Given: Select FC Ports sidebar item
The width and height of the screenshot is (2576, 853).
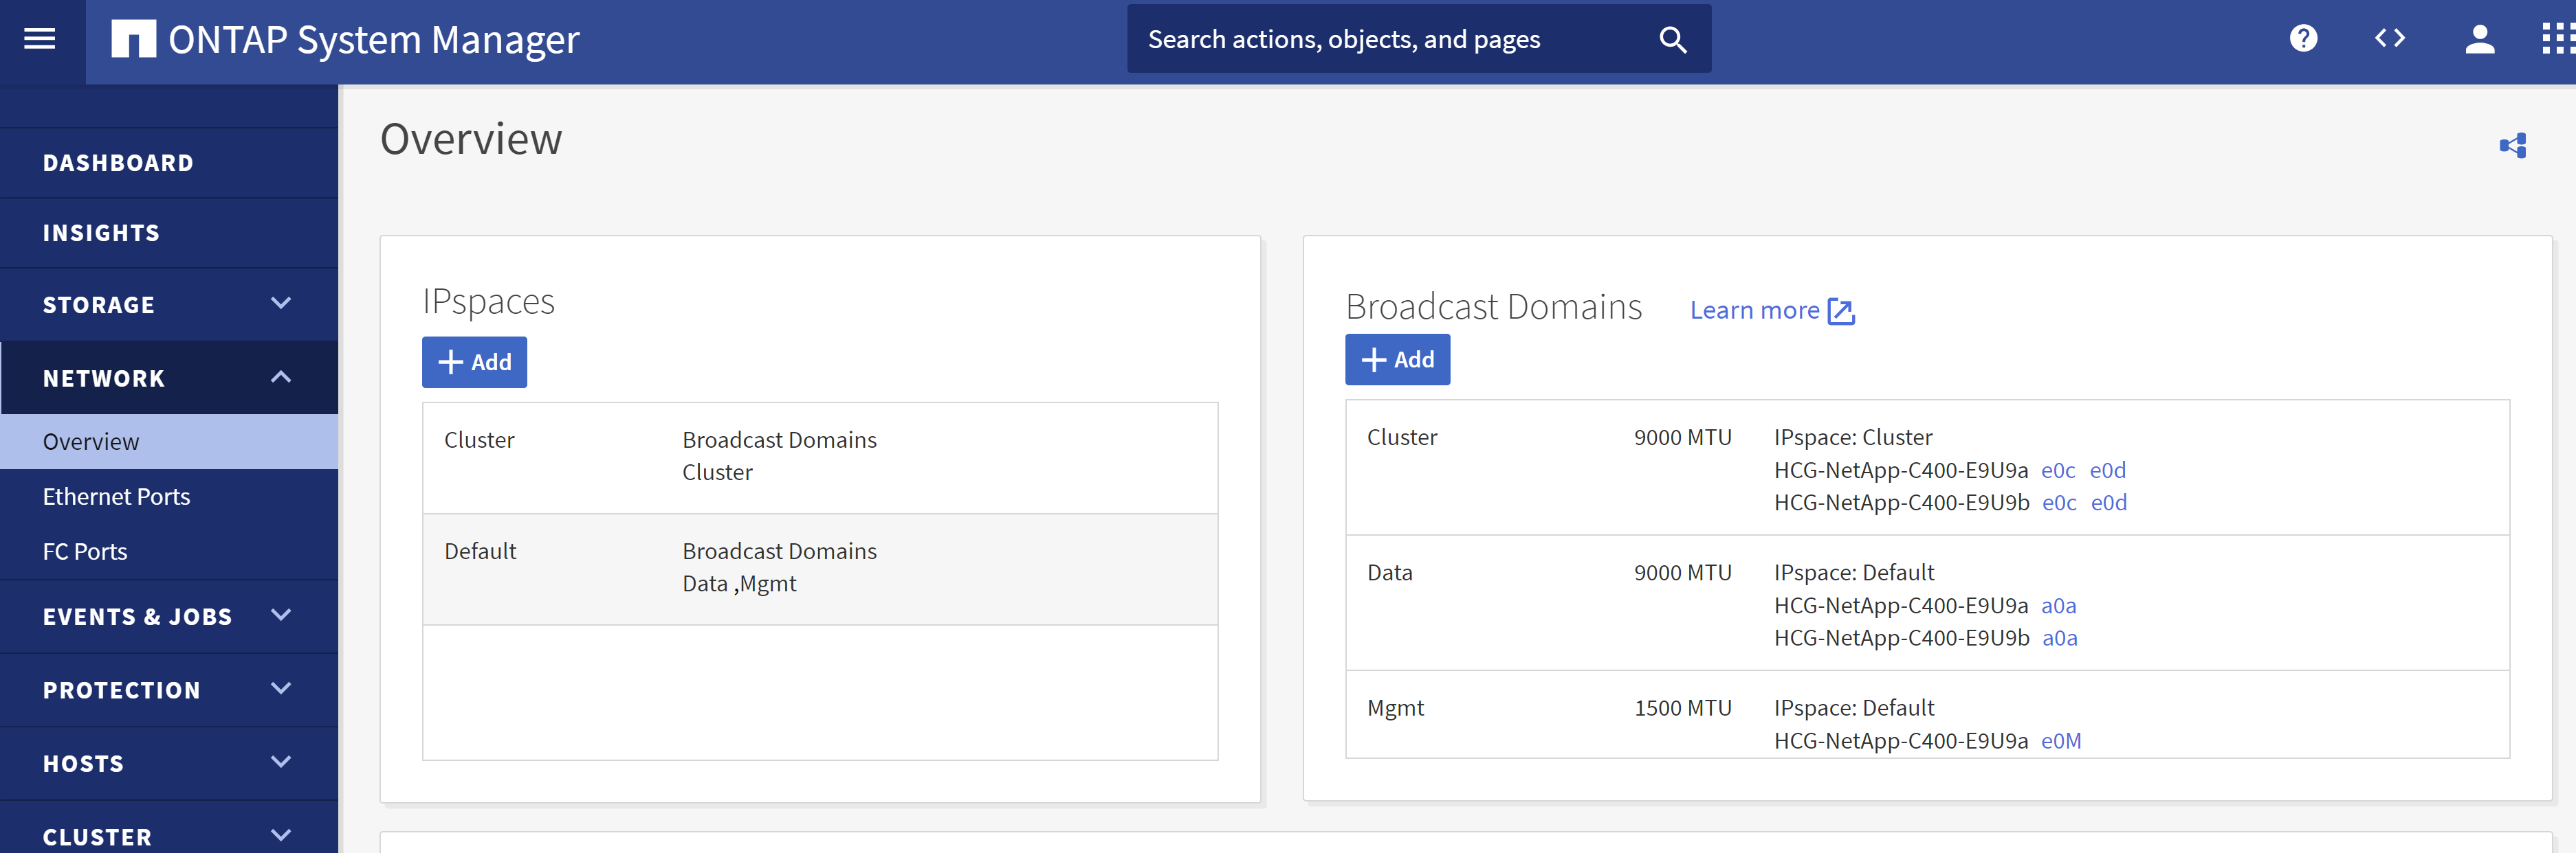Looking at the screenshot, I should pos(85,549).
